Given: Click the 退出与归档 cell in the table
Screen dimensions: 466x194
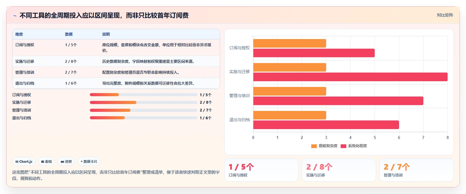Looking at the screenshot, I should pos(25,83).
